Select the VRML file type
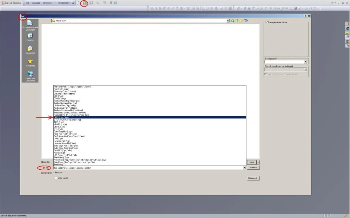This screenshot has width=350, height=218. click(x=150, y=127)
